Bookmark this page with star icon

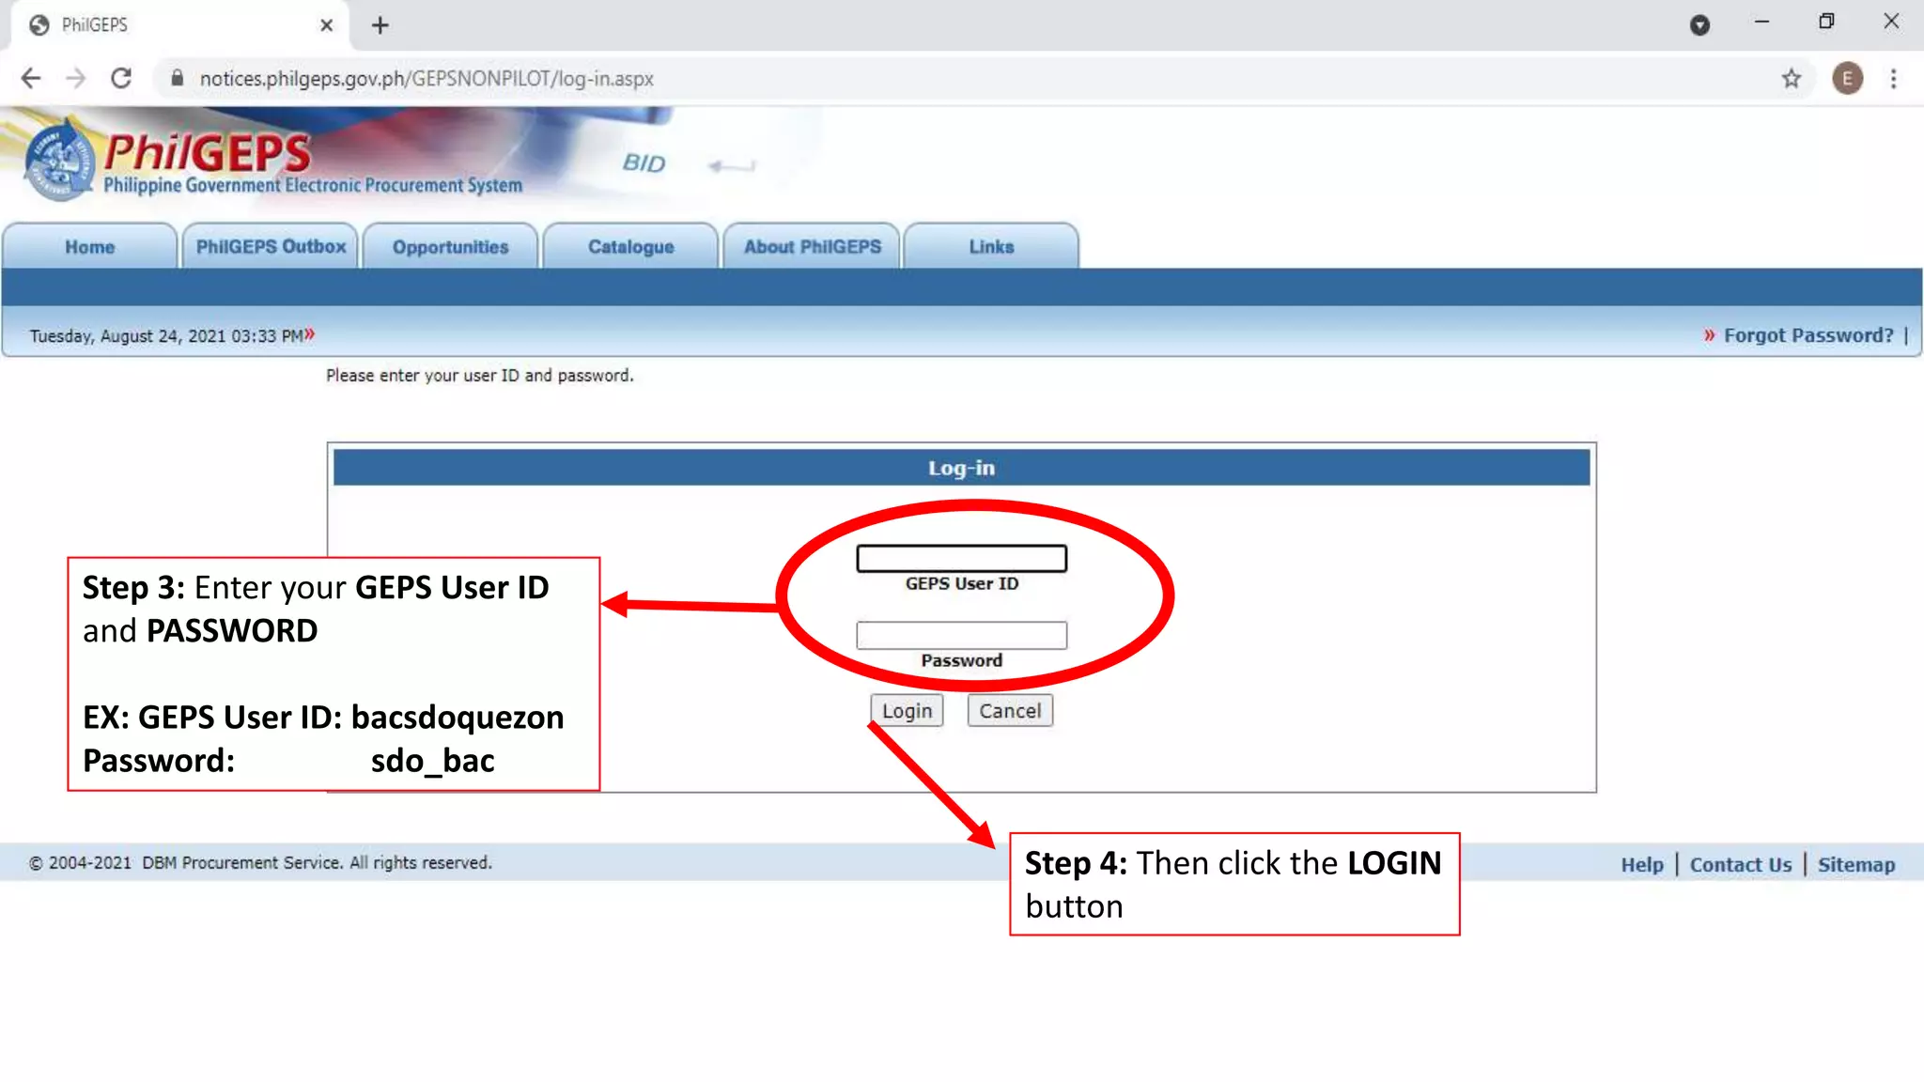(1792, 79)
